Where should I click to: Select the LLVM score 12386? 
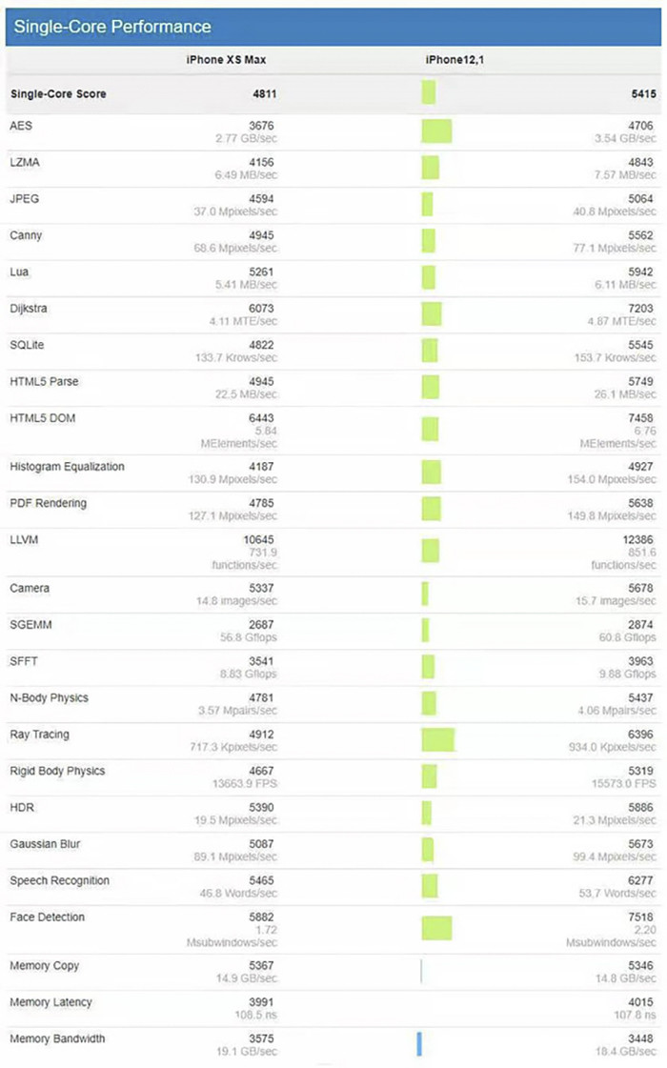(x=636, y=540)
